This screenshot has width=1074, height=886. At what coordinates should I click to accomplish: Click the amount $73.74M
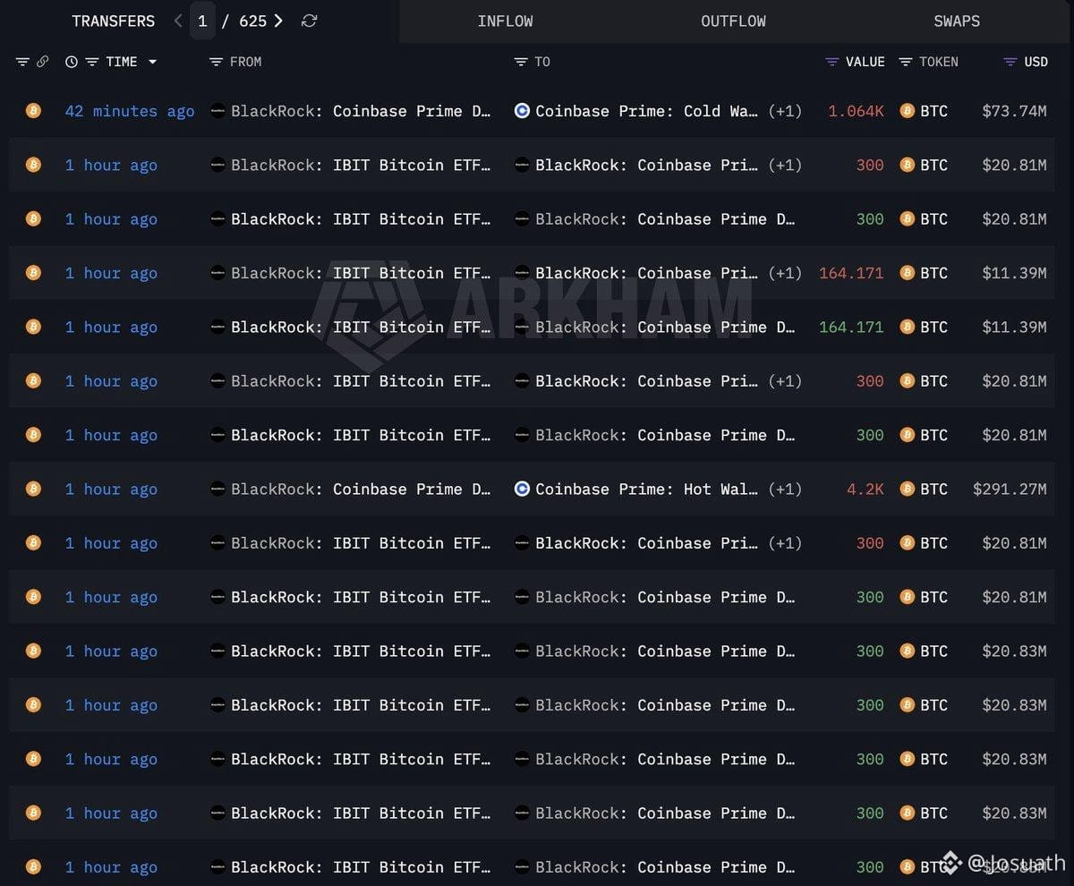point(1014,111)
